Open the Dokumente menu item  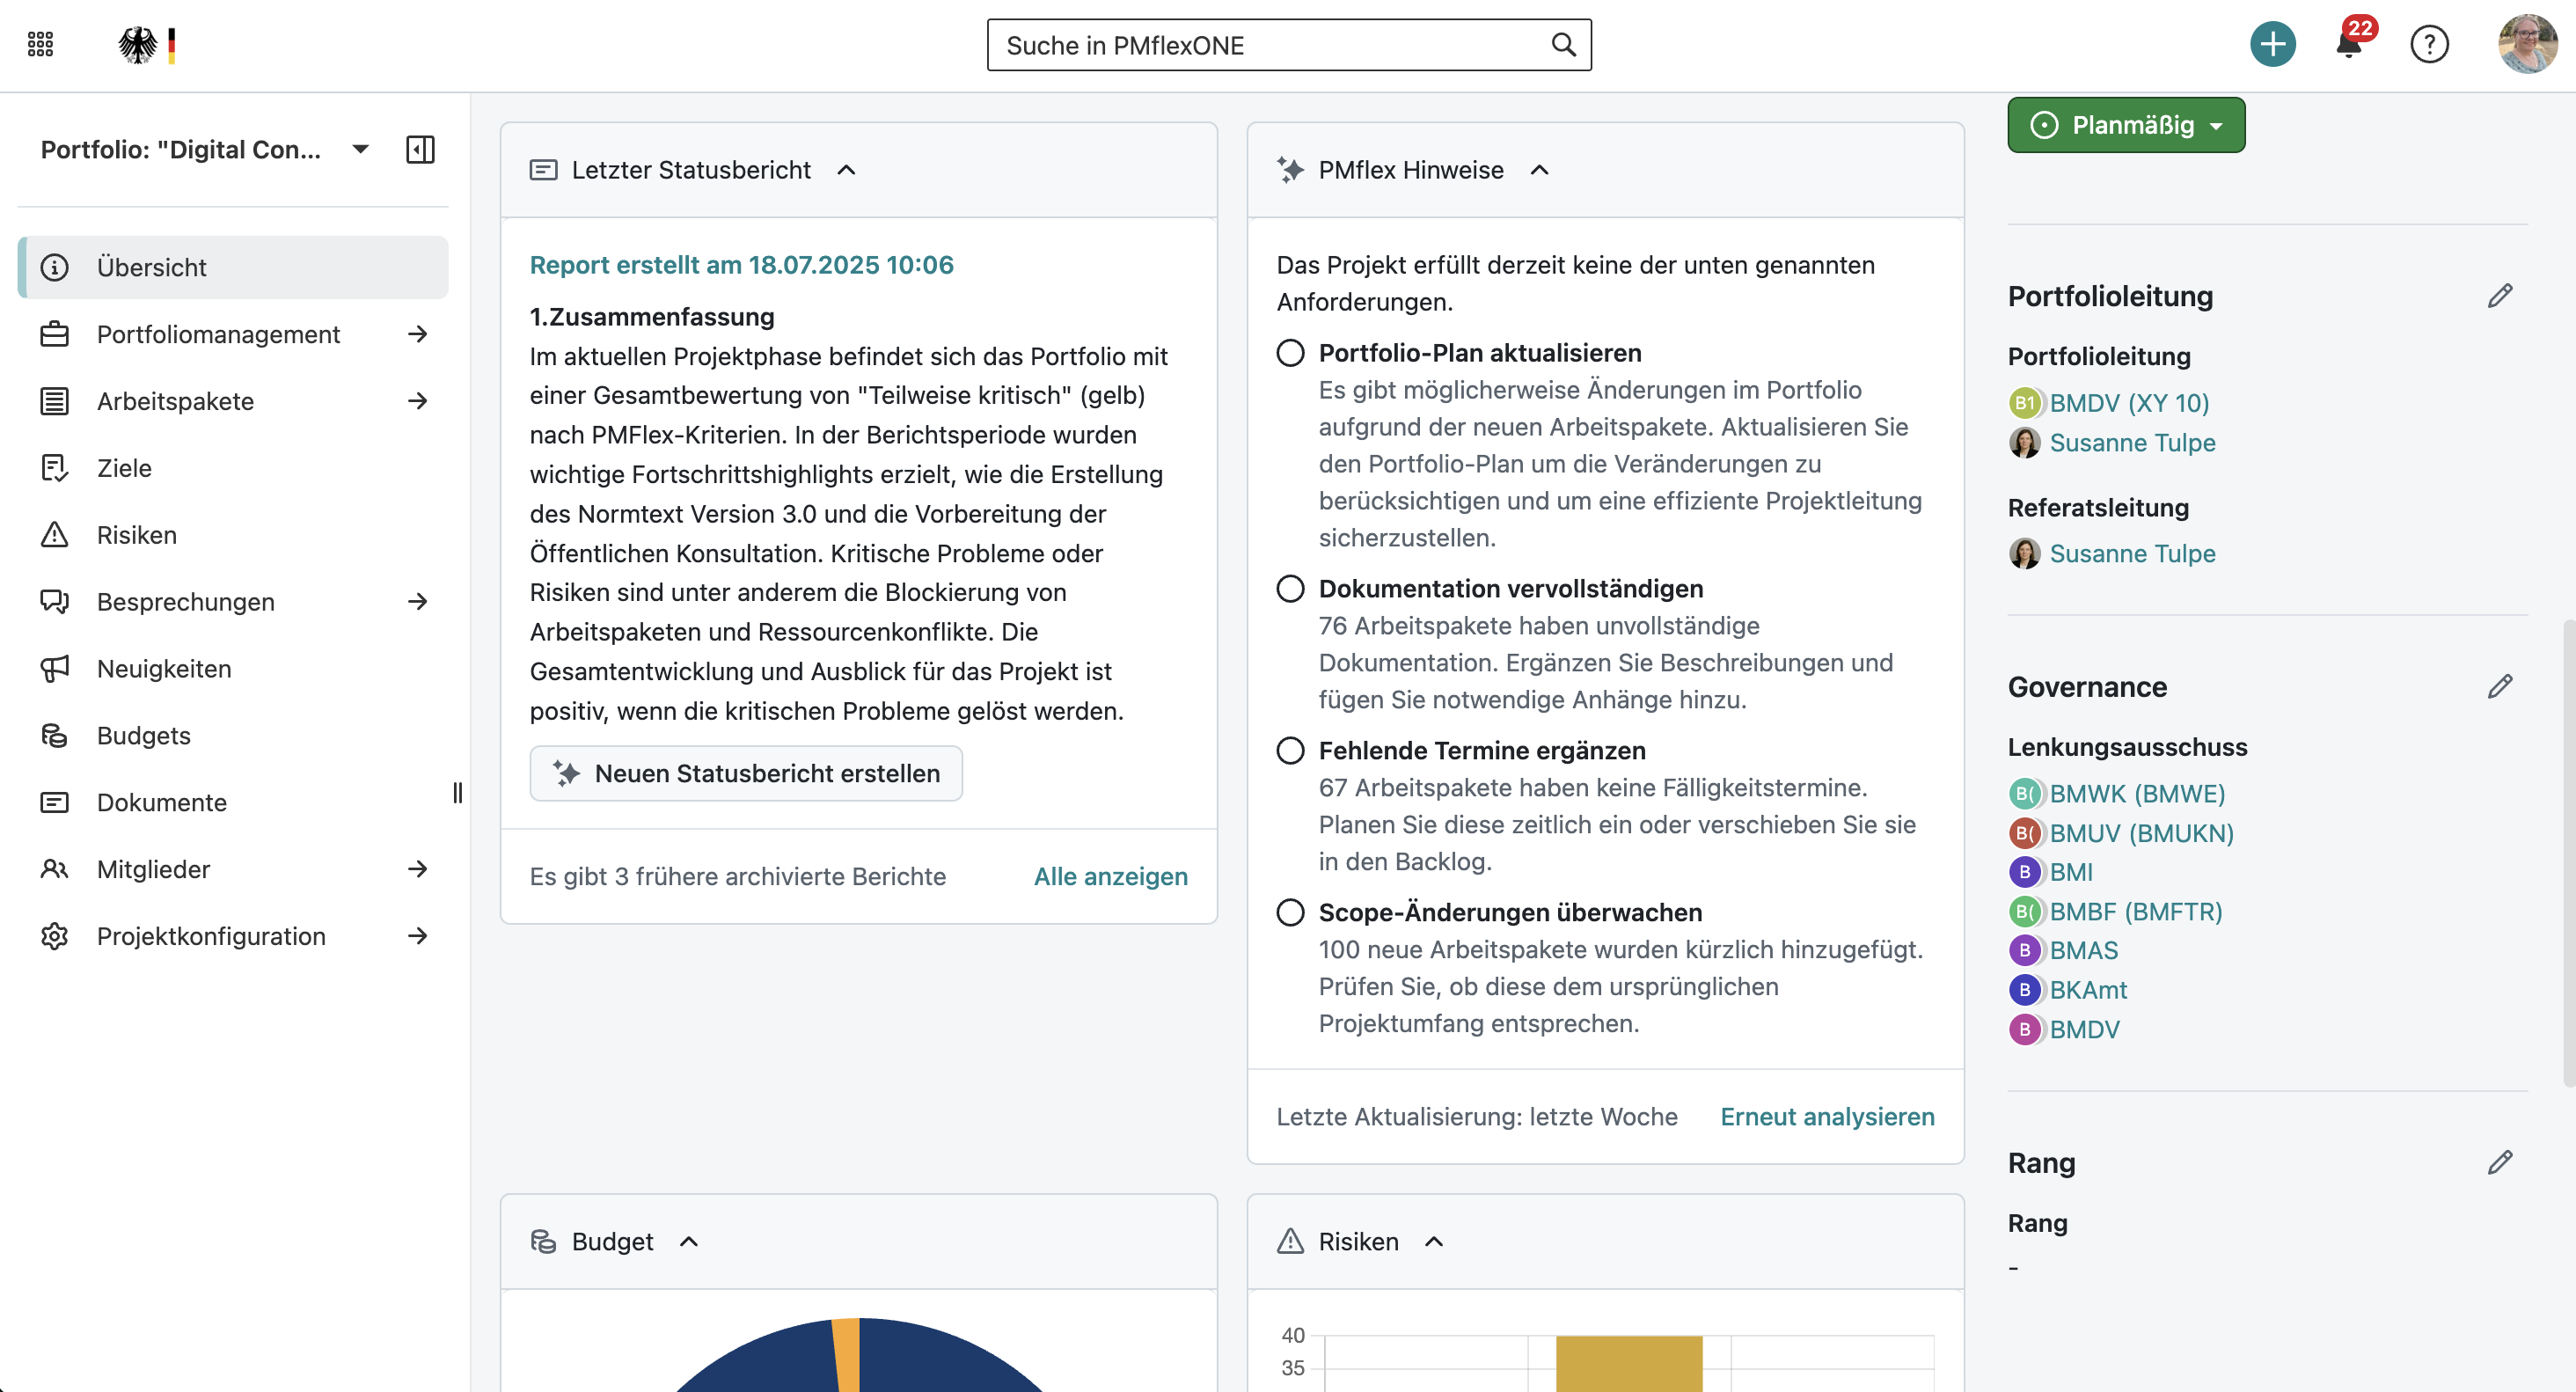click(x=233, y=803)
